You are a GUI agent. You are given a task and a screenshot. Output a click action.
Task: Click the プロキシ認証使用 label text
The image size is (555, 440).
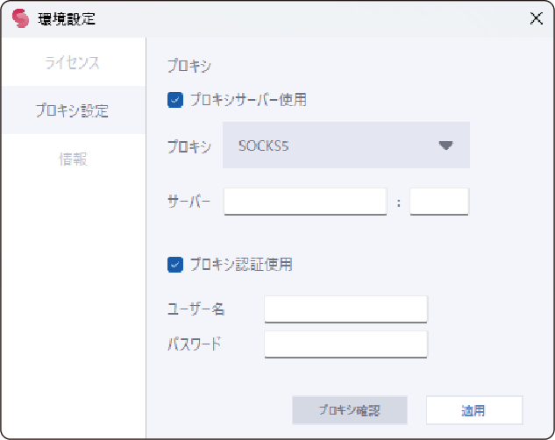pos(240,264)
